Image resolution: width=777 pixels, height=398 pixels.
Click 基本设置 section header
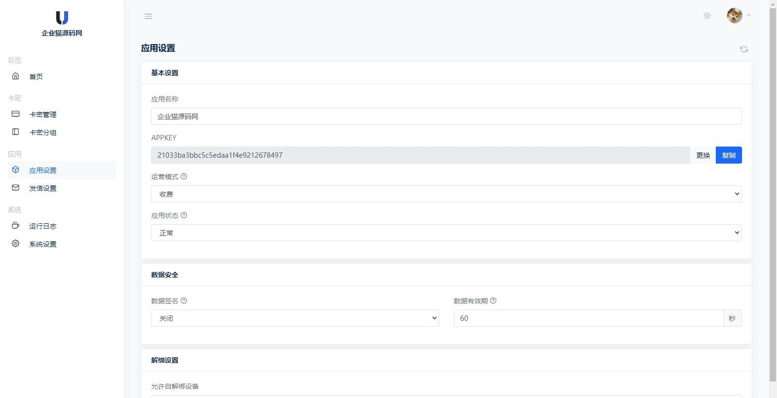(x=165, y=73)
